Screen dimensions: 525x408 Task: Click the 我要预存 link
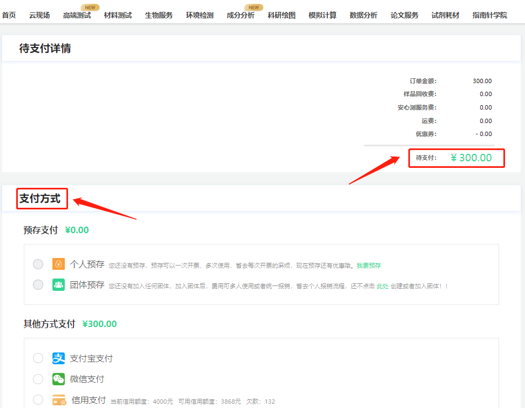(369, 265)
